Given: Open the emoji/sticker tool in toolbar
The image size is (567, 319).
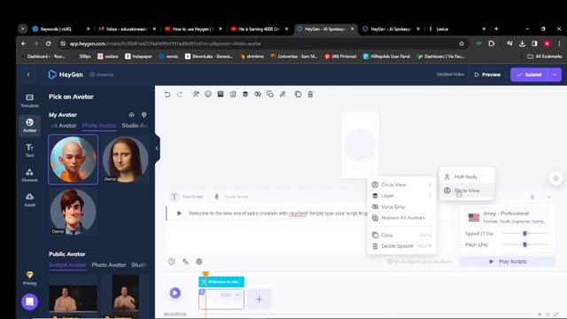Looking at the screenshot, I should [x=208, y=94].
